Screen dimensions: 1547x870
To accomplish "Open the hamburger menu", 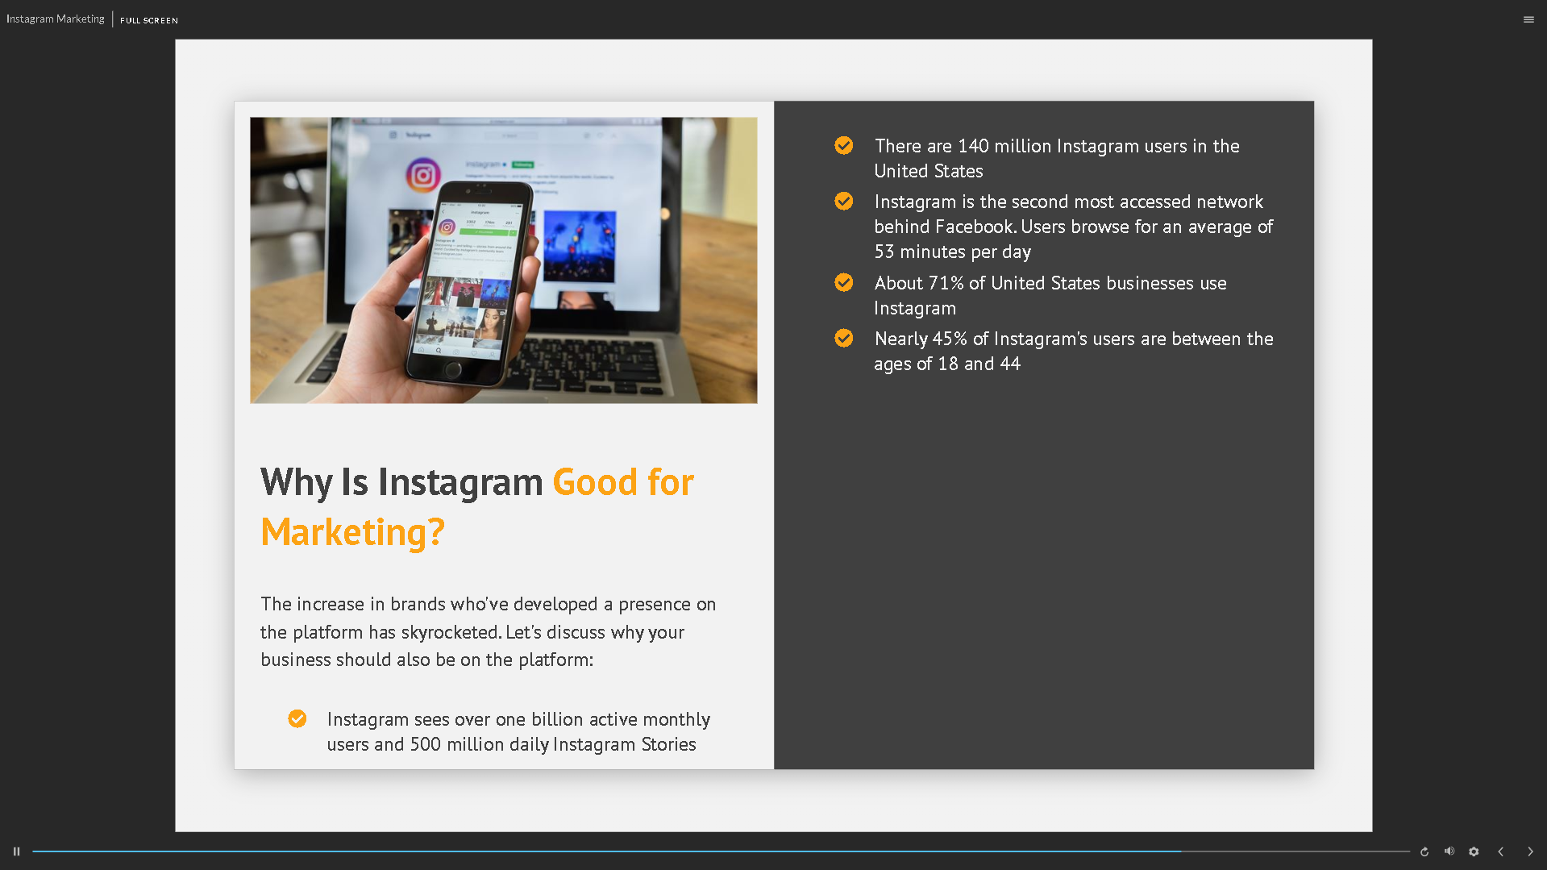I will (1528, 19).
